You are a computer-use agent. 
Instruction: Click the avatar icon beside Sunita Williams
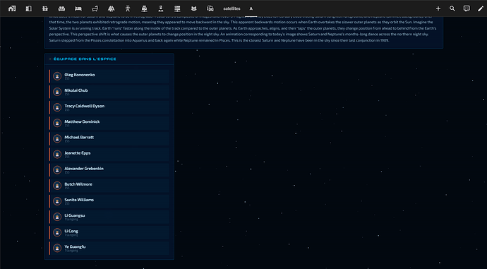[57, 201]
